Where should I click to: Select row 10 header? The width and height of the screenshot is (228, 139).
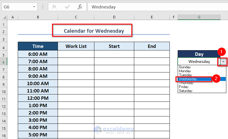coord(3,91)
